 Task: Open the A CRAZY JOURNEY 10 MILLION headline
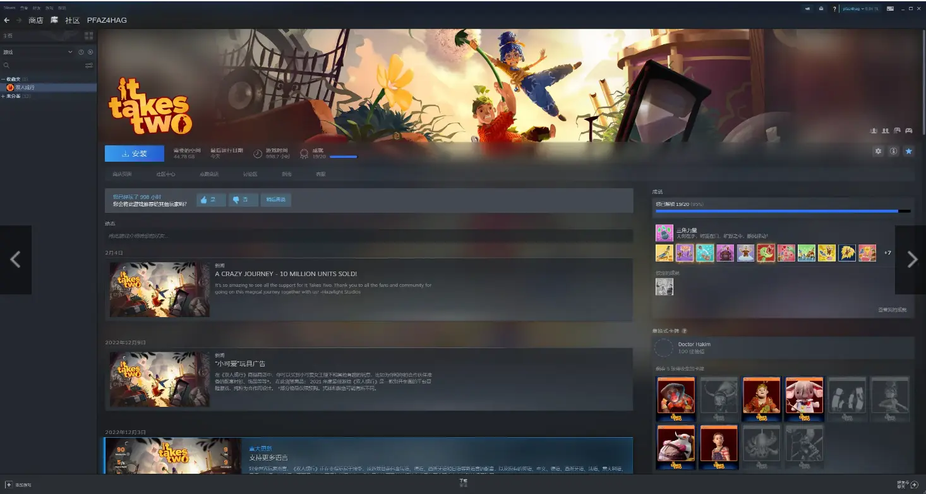pos(286,274)
